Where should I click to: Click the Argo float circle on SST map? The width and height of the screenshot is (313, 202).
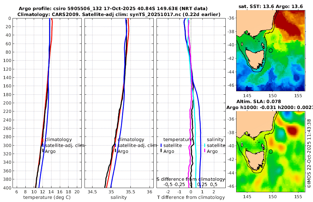pyautogui.click(x=271, y=50)
